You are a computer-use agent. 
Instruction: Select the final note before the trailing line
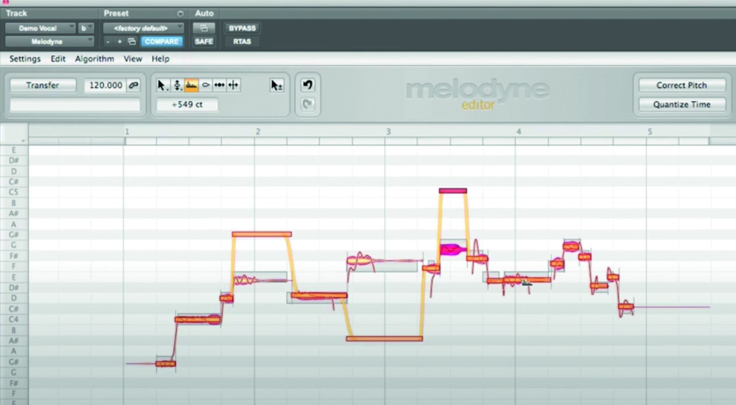click(626, 306)
